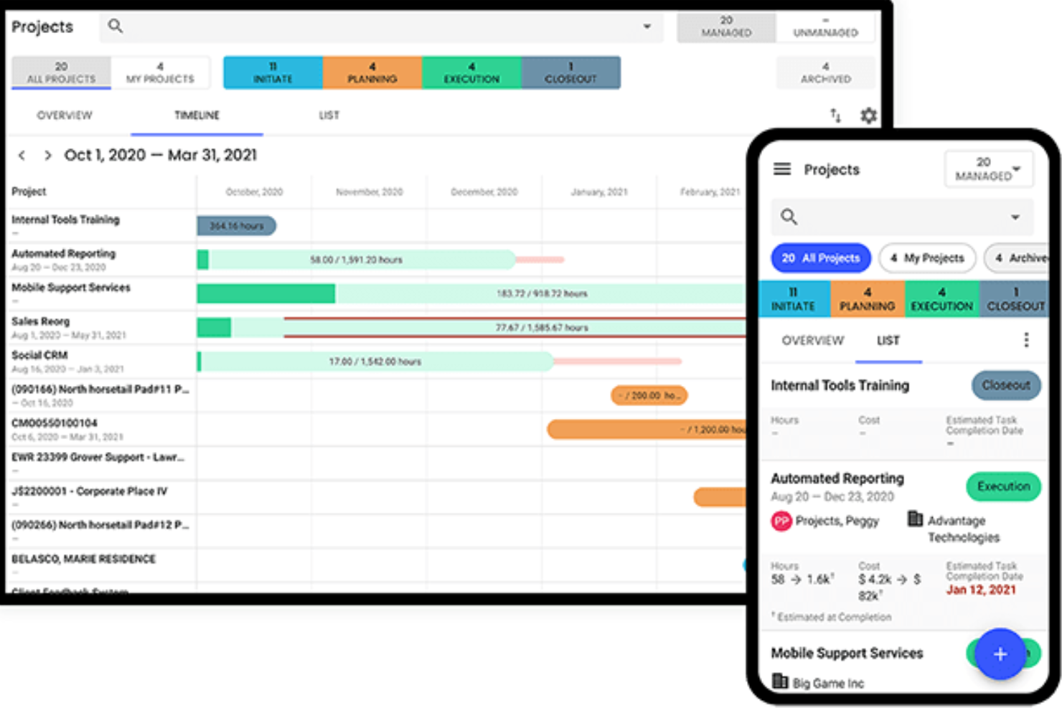Go to next timeline date range
The height and width of the screenshot is (708, 1062).
(x=47, y=155)
